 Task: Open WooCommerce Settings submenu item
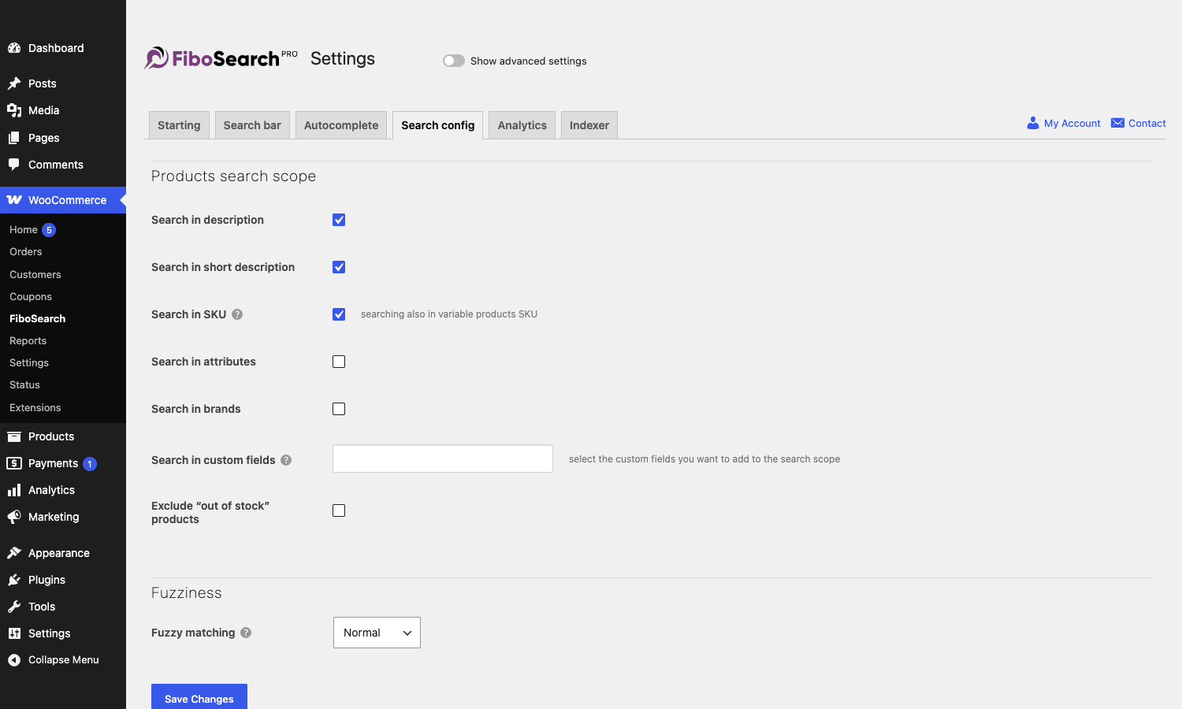29,362
